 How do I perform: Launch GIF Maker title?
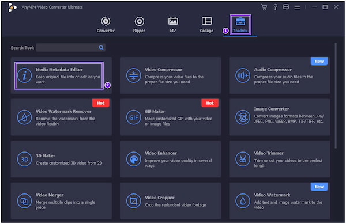tap(155, 112)
